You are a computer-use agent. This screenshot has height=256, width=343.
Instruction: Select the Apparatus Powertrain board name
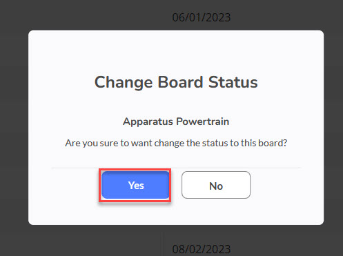pyautogui.click(x=176, y=122)
